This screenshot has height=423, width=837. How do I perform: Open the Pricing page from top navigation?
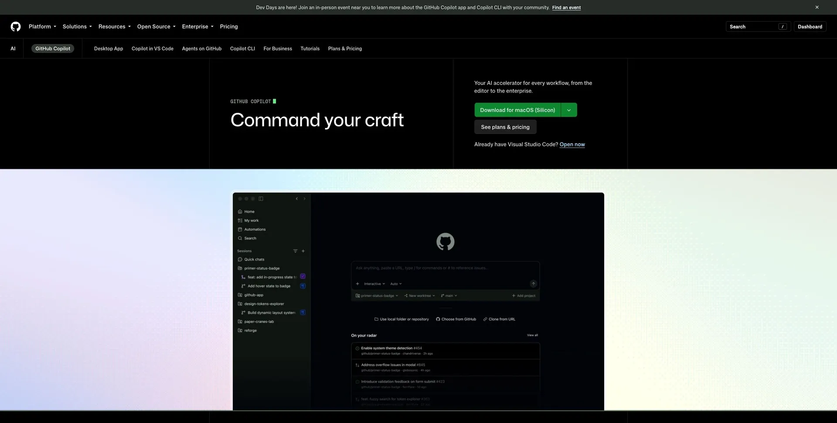229,27
